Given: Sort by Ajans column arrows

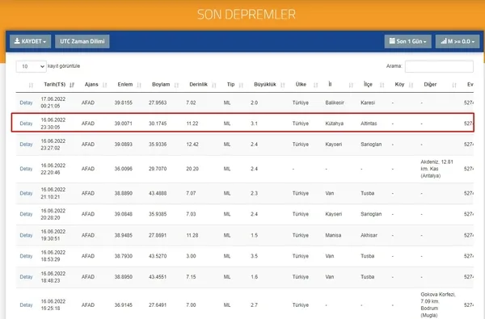Looking at the screenshot, I should point(104,85).
